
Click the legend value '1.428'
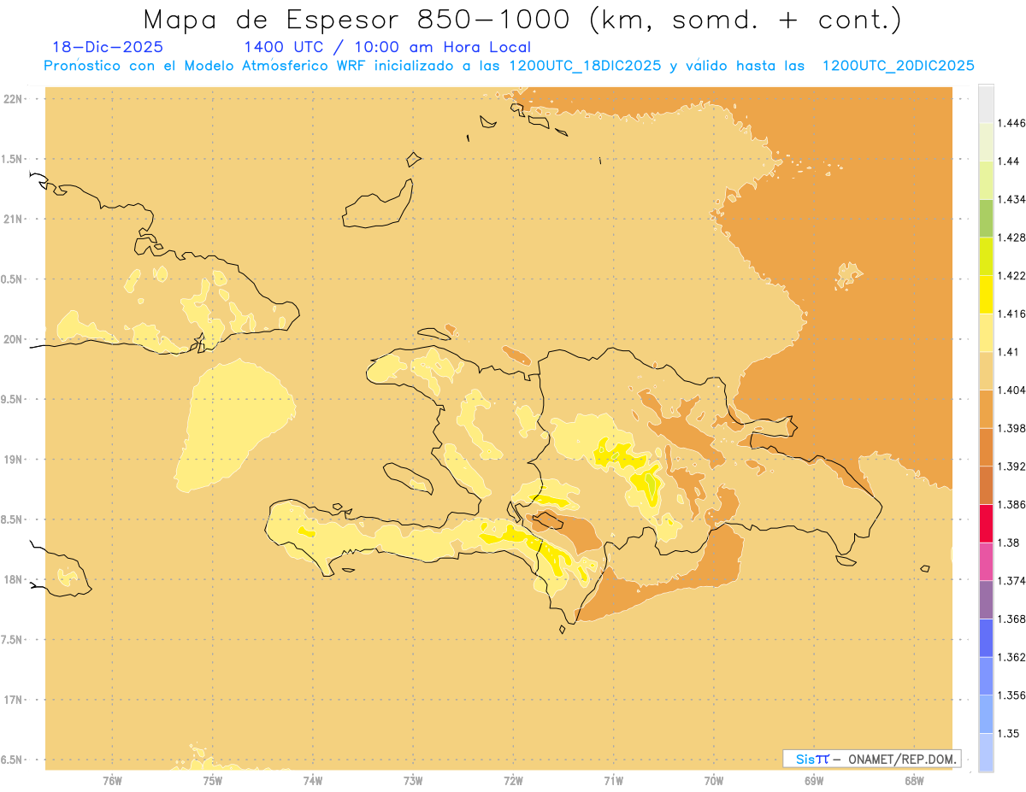1011,238
